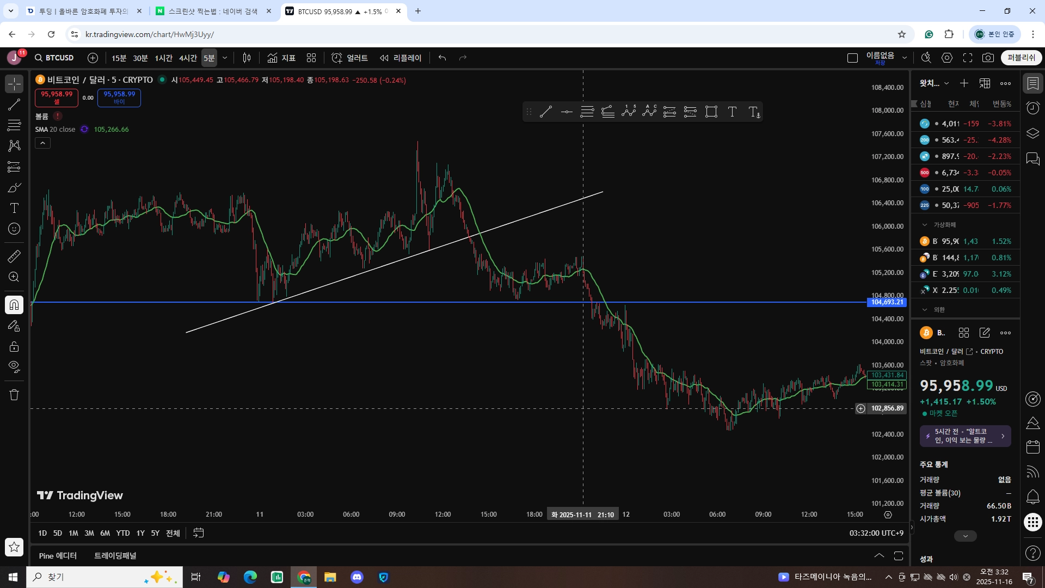Screen dimensions: 1045x588
Task: Toggle magnet snap mode
Action: tap(14, 304)
